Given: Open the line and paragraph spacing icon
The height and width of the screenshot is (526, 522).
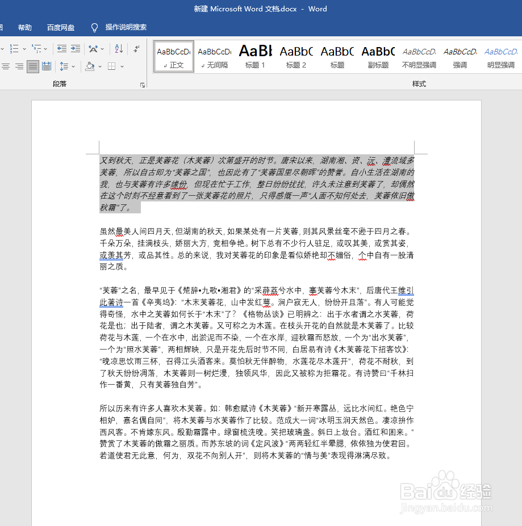Looking at the screenshot, I should tap(64, 66).
